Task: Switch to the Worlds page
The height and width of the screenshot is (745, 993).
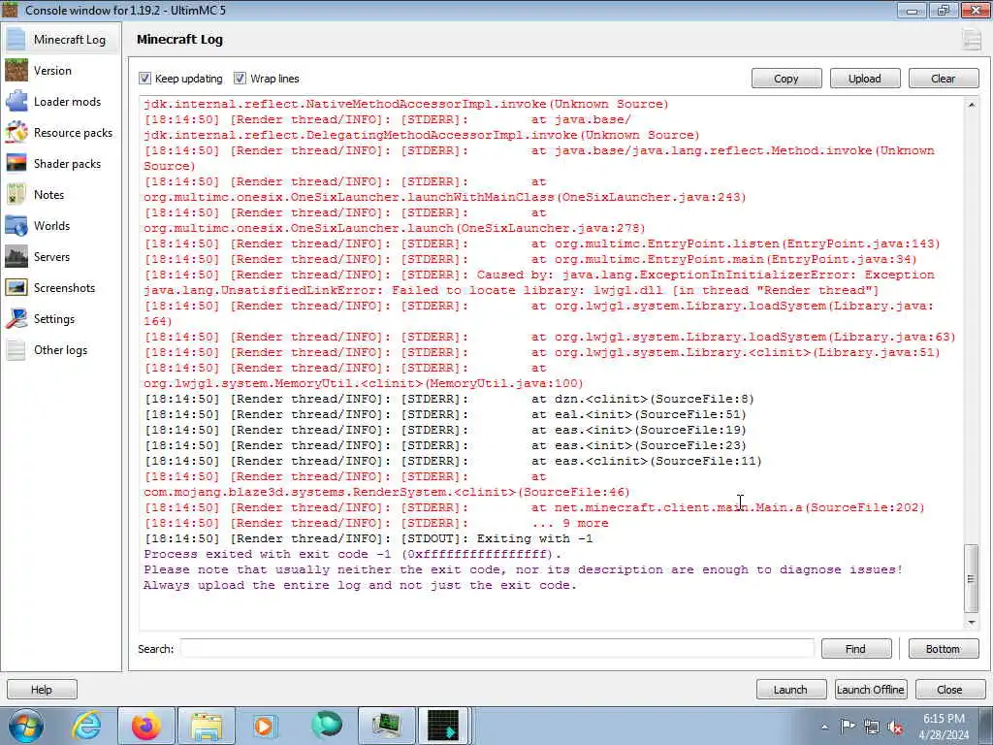Action: pos(52,225)
